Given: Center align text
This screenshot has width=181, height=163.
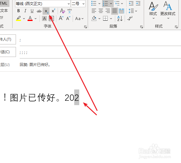Looking at the screenshot, I should click(x=101, y=11).
